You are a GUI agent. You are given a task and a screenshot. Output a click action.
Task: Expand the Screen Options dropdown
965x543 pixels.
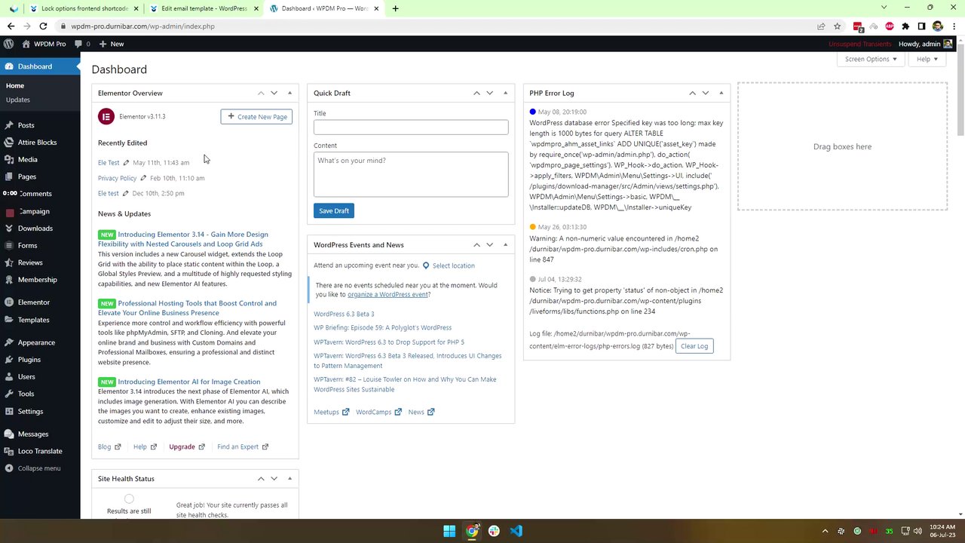pyautogui.click(x=871, y=59)
